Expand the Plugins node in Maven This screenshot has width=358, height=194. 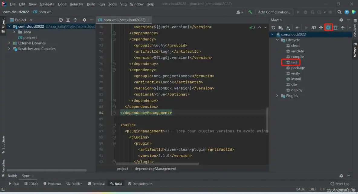(277, 96)
